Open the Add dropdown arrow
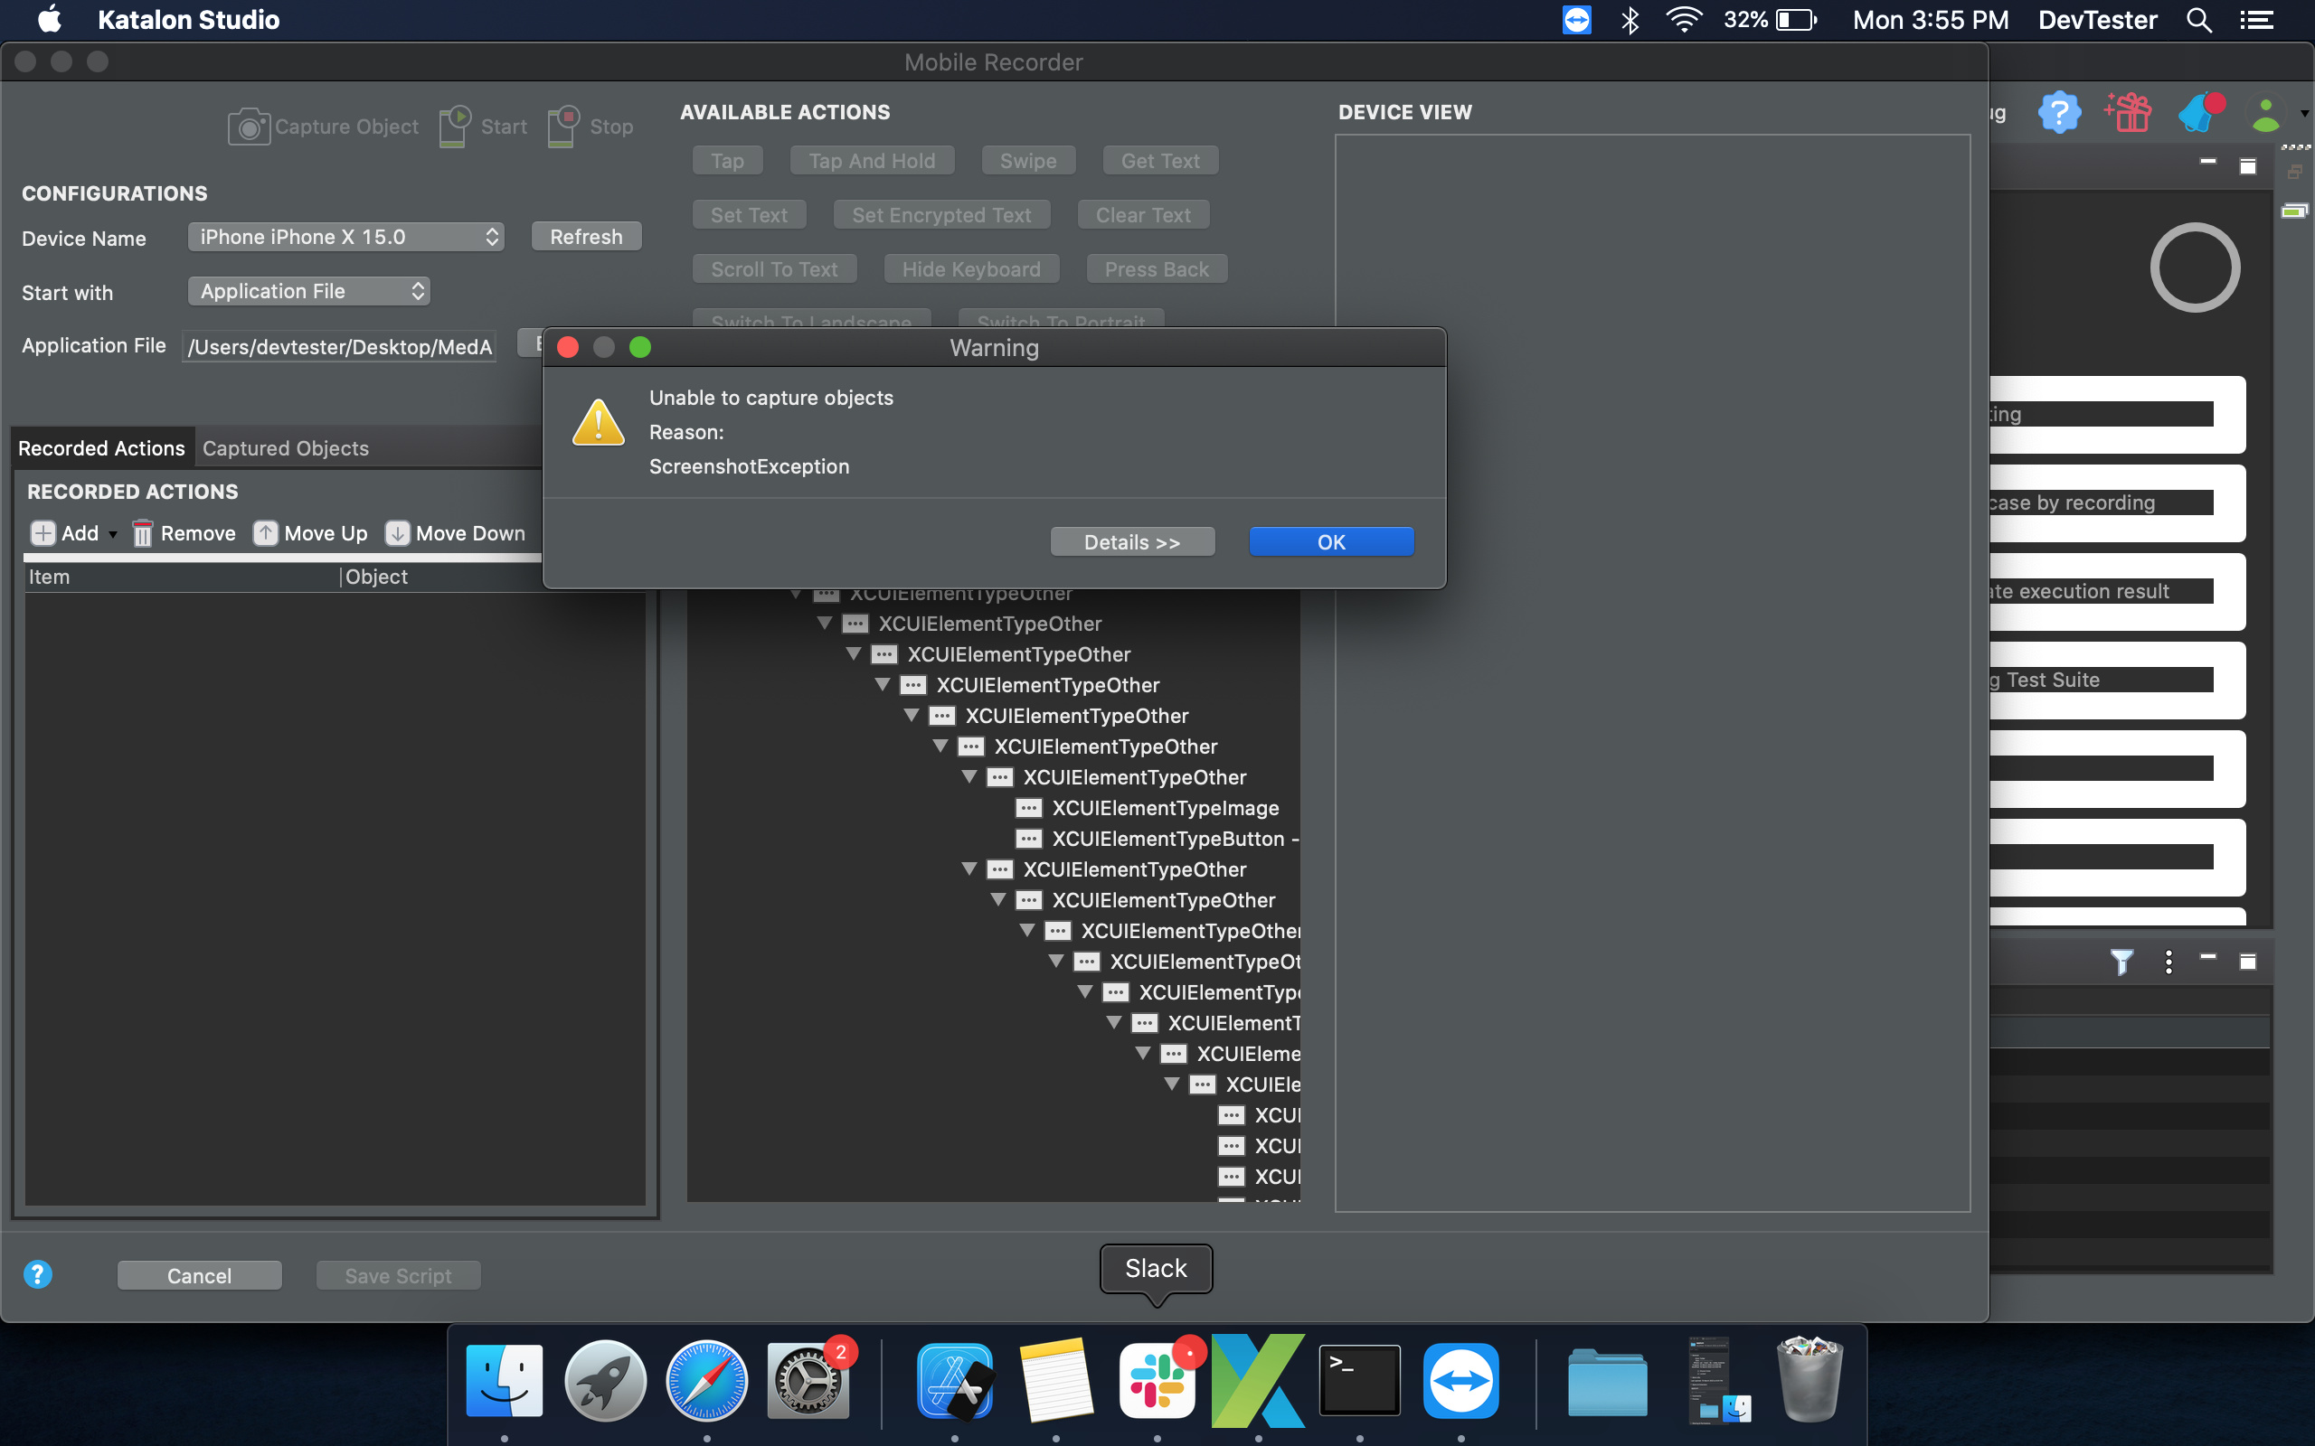This screenshot has height=1446, width=2315. pos(113,535)
